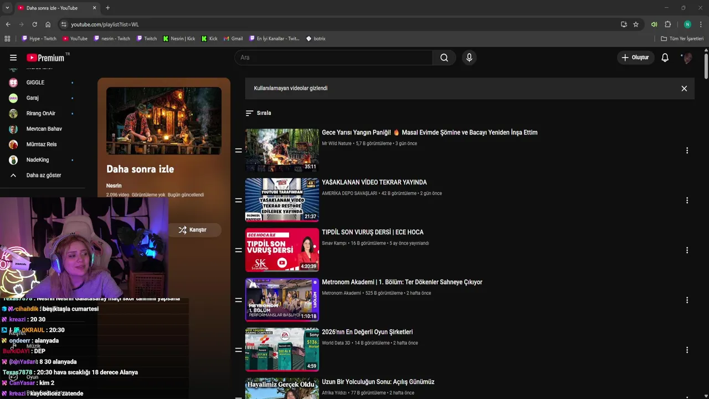Open Hype - Twitch bookmark
This screenshot has height=399, width=709.
point(39,39)
